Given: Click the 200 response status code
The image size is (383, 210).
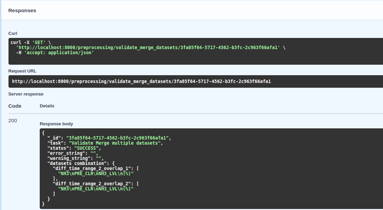Looking at the screenshot, I should [13, 121].
